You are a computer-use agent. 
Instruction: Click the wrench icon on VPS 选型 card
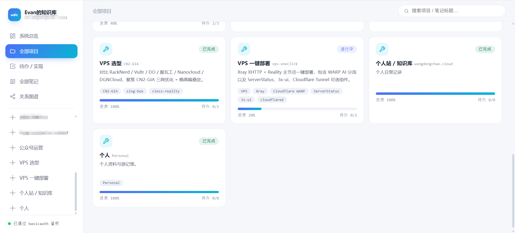(x=106, y=49)
